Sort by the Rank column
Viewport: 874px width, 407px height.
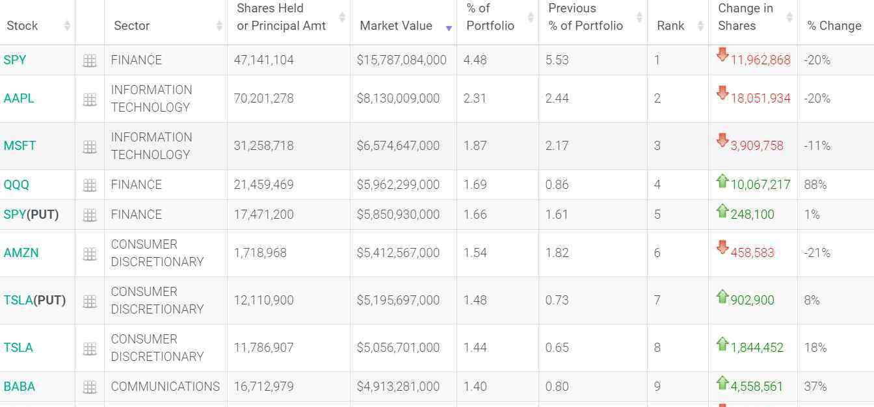[670, 26]
